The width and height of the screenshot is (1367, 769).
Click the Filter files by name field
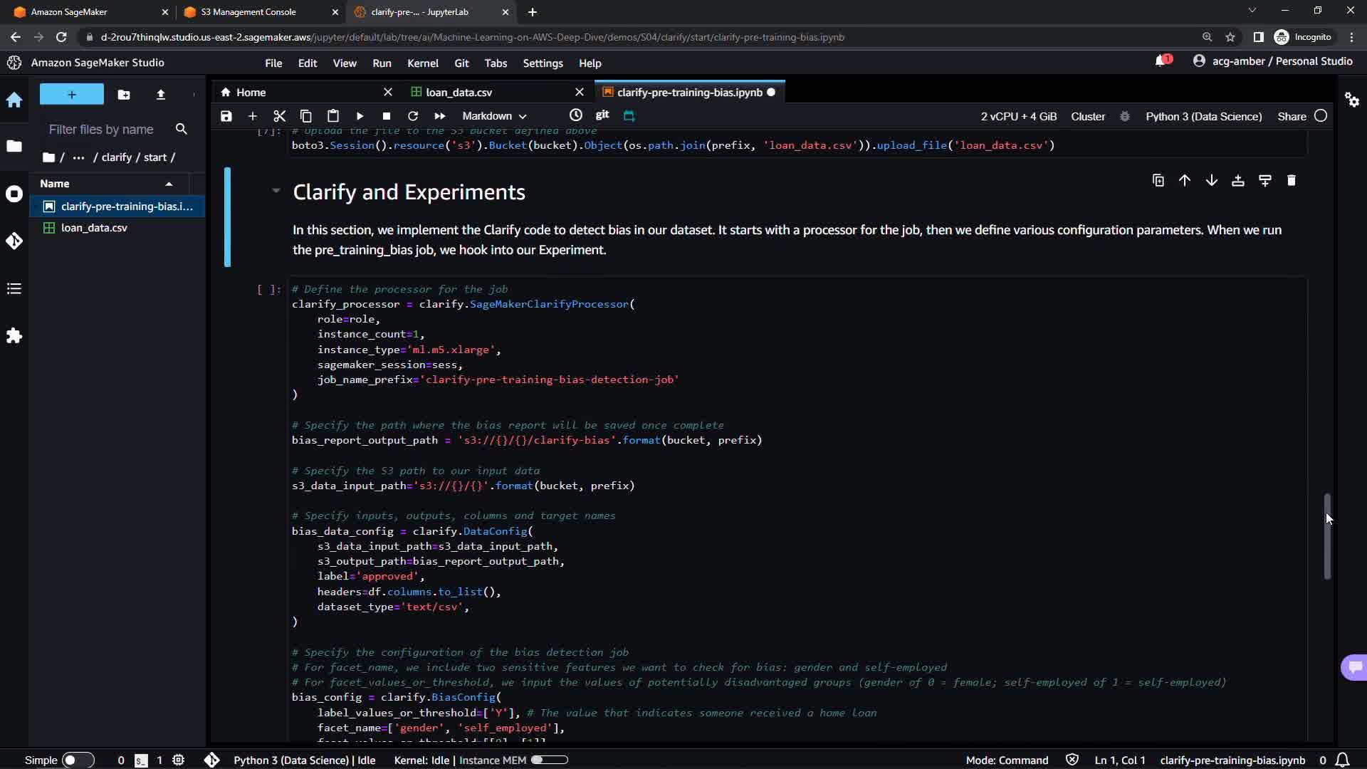(x=101, y=130)
